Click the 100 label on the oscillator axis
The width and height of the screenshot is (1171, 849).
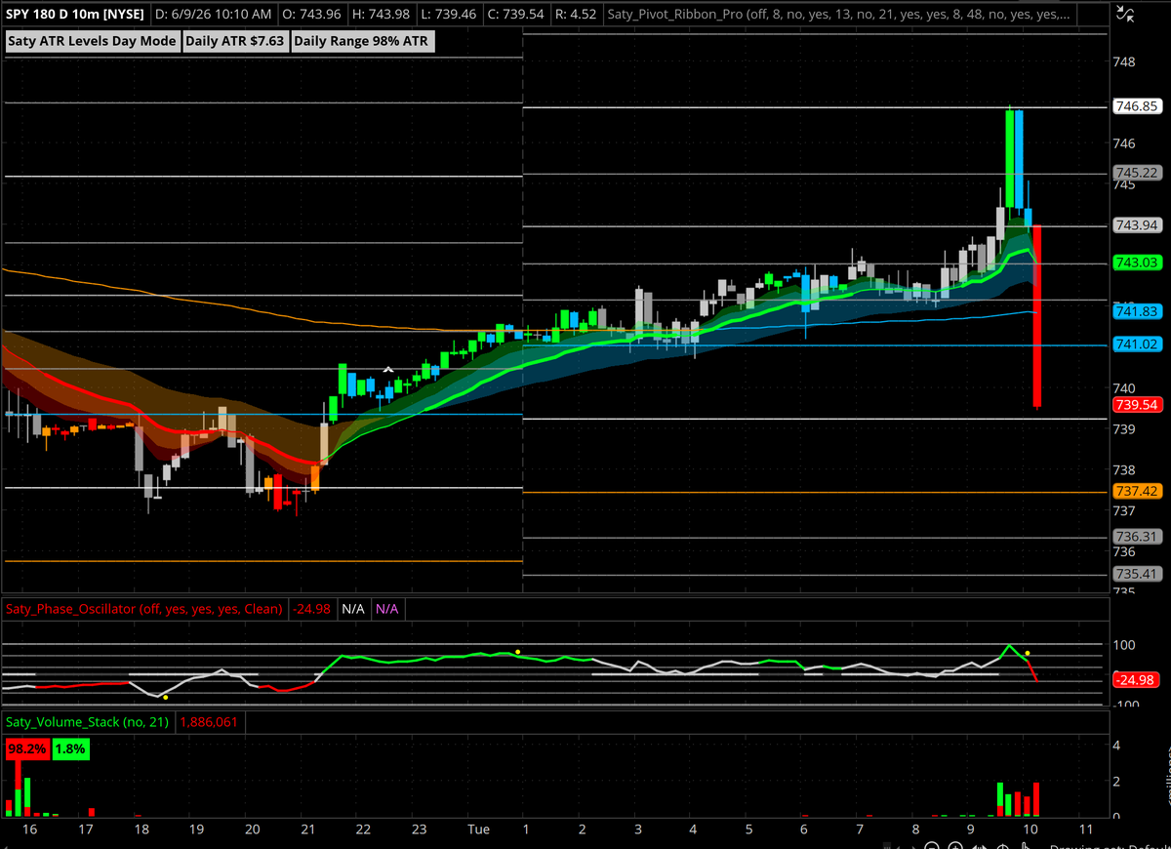point(1125,645)
